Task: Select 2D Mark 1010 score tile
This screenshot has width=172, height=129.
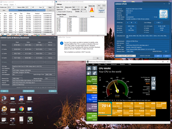Action: [x=92, y=98]
